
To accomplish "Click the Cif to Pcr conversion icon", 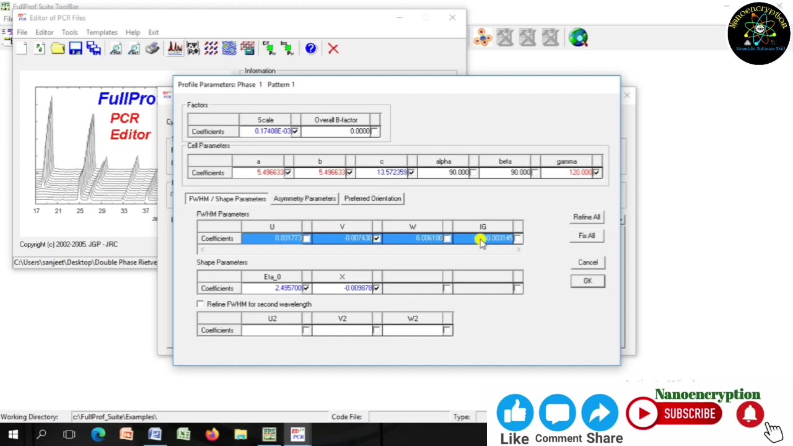I will pos(269,48).
